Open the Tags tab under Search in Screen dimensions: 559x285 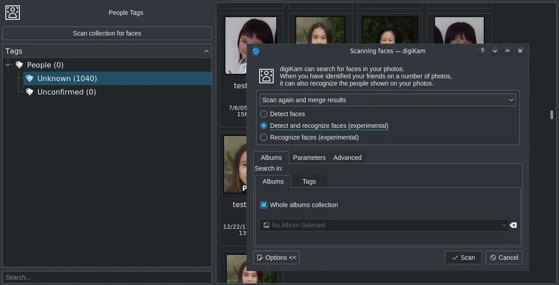[x=309, y=181]
